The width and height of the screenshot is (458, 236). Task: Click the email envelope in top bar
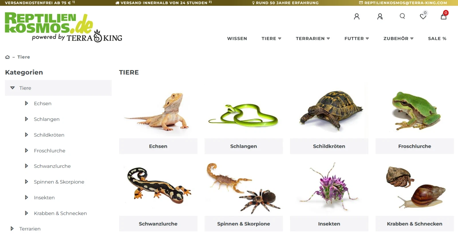tap(361, 3)
